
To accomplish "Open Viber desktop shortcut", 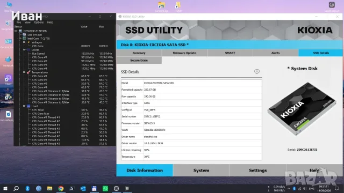I will click(x=8, y=79).
